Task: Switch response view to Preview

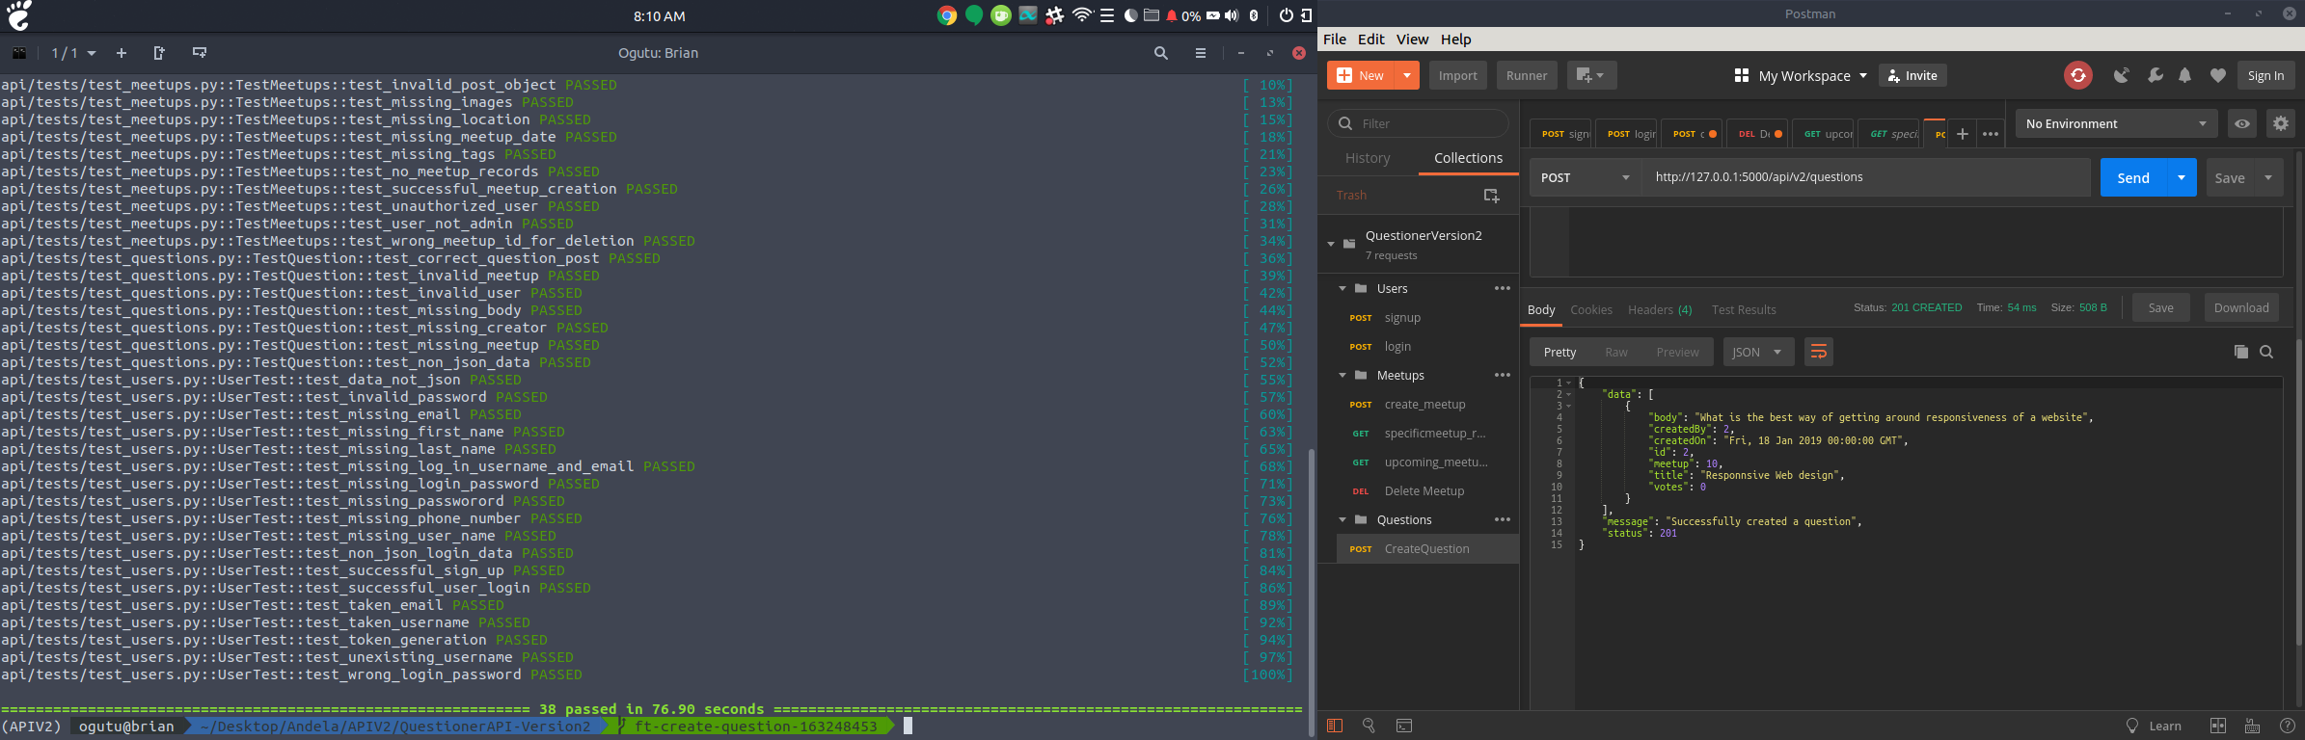Action: [x=1678, y=353]
